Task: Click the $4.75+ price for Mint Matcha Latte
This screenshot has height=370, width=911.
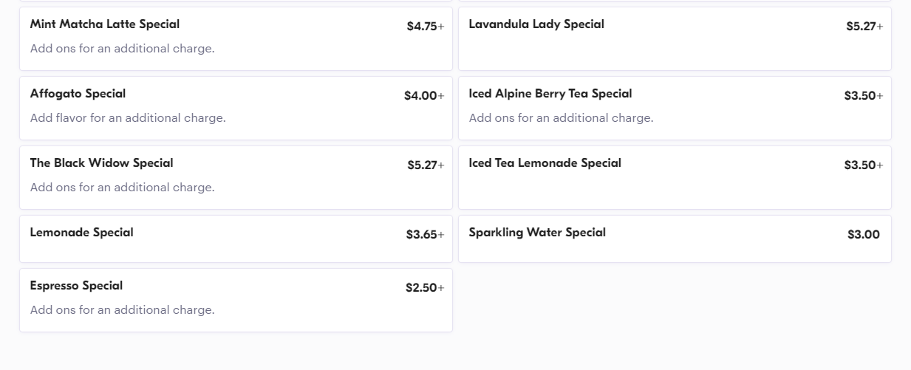Action: (425, 27)
